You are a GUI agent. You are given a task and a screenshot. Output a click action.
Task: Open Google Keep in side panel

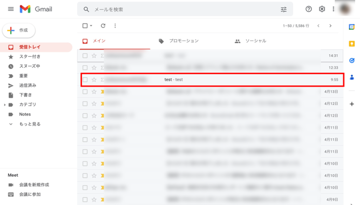coord(352,44)
